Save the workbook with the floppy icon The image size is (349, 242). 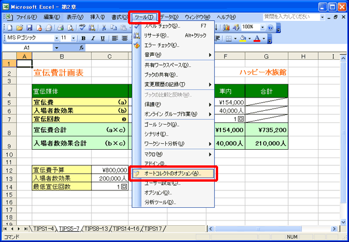30,27
